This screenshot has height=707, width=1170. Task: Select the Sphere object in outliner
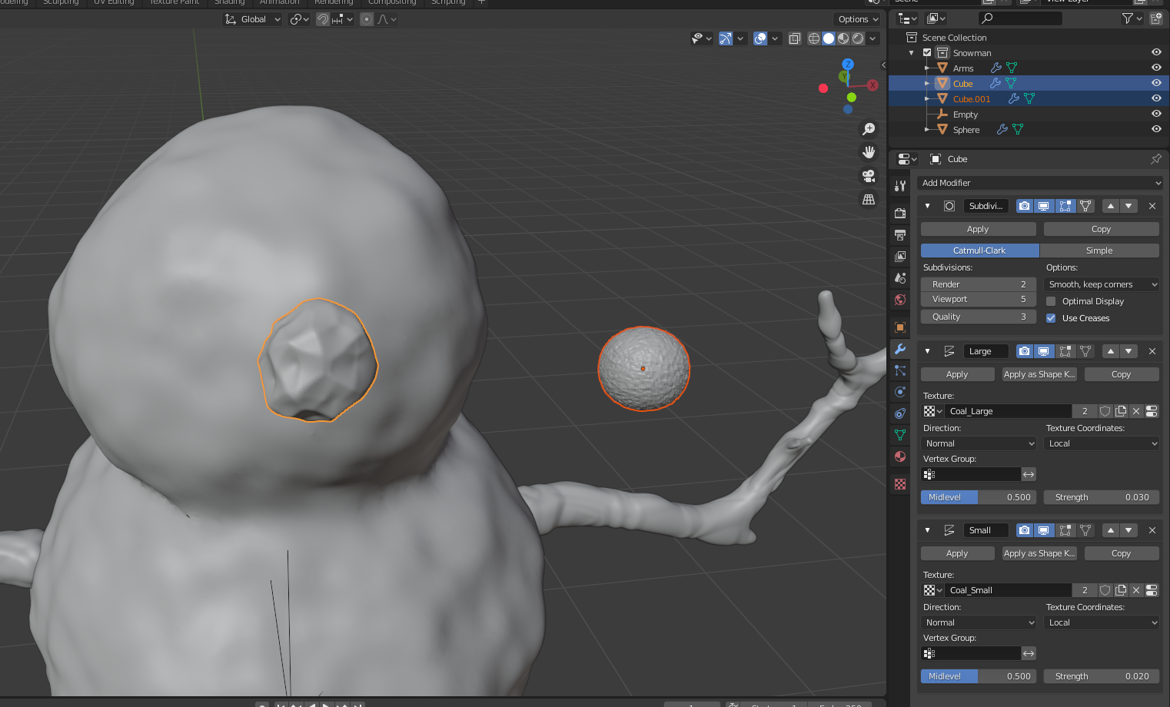(966, 130)
